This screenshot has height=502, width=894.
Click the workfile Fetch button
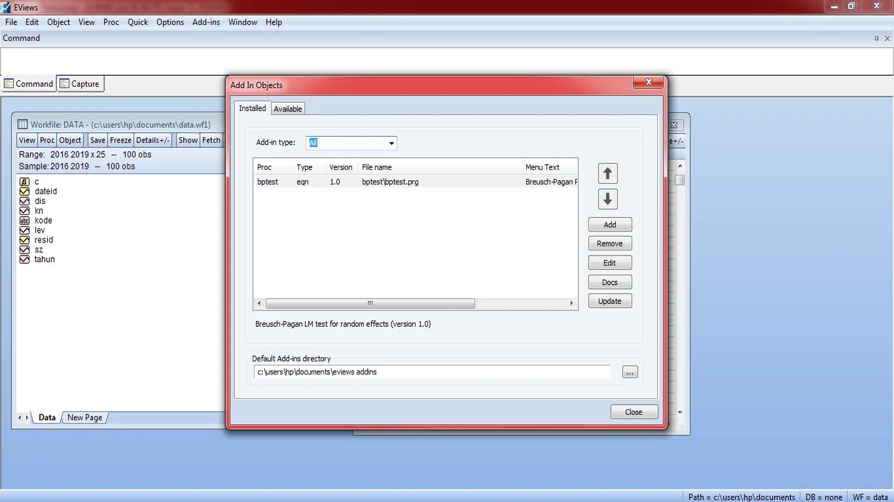point(211,140)
